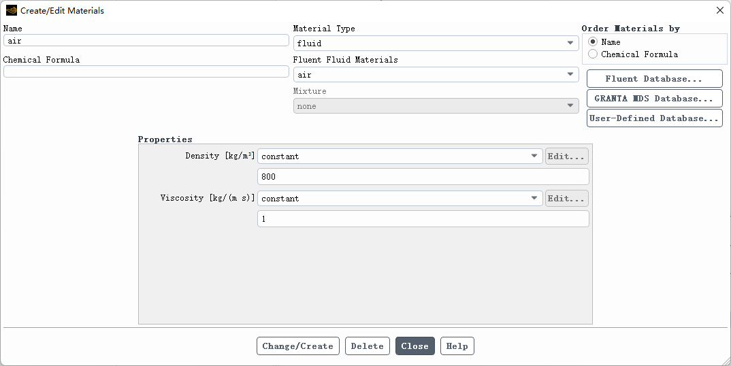
Task: Click the Delete button
Action: (368, 346)
